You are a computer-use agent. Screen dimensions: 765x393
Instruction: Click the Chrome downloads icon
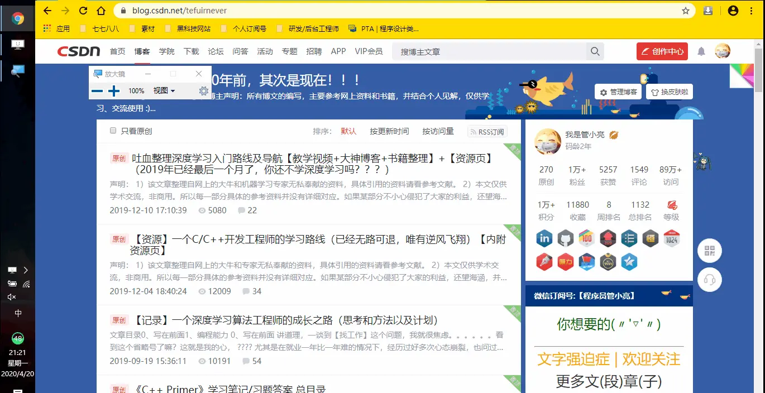707,10
